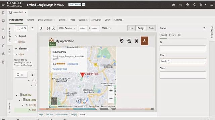The image size is (215, 120).
Task: Open the page input parameters icon
Action: [x=48, y=28]
